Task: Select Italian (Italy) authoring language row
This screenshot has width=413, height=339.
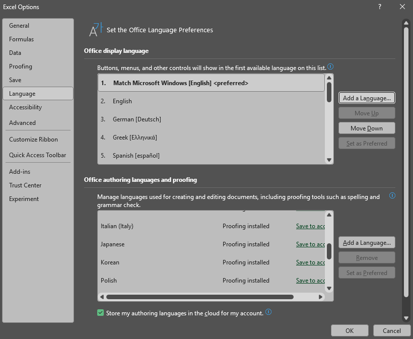Action: click(211, 226)
